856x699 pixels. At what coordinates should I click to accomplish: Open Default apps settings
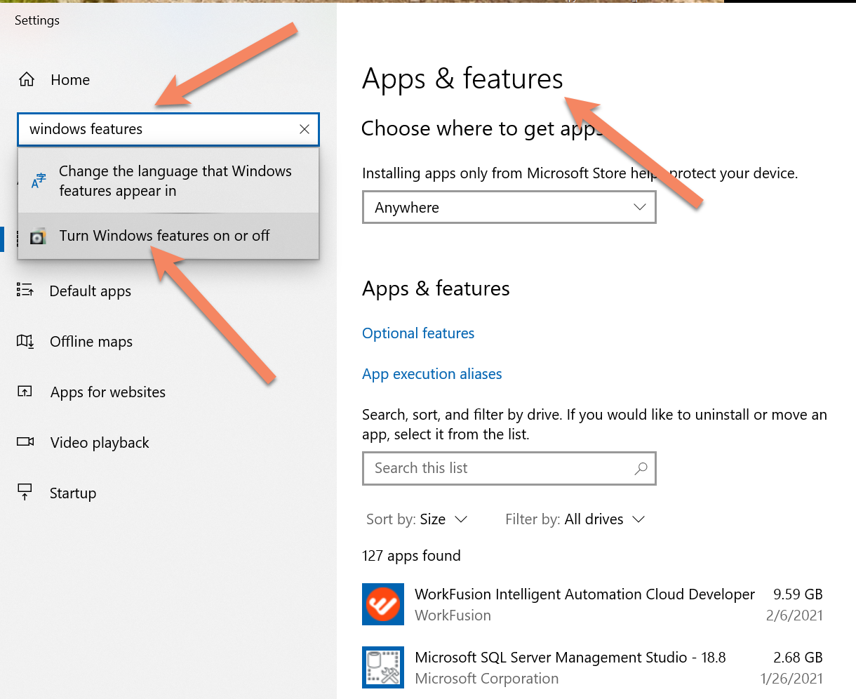click(x=90, y=291)
